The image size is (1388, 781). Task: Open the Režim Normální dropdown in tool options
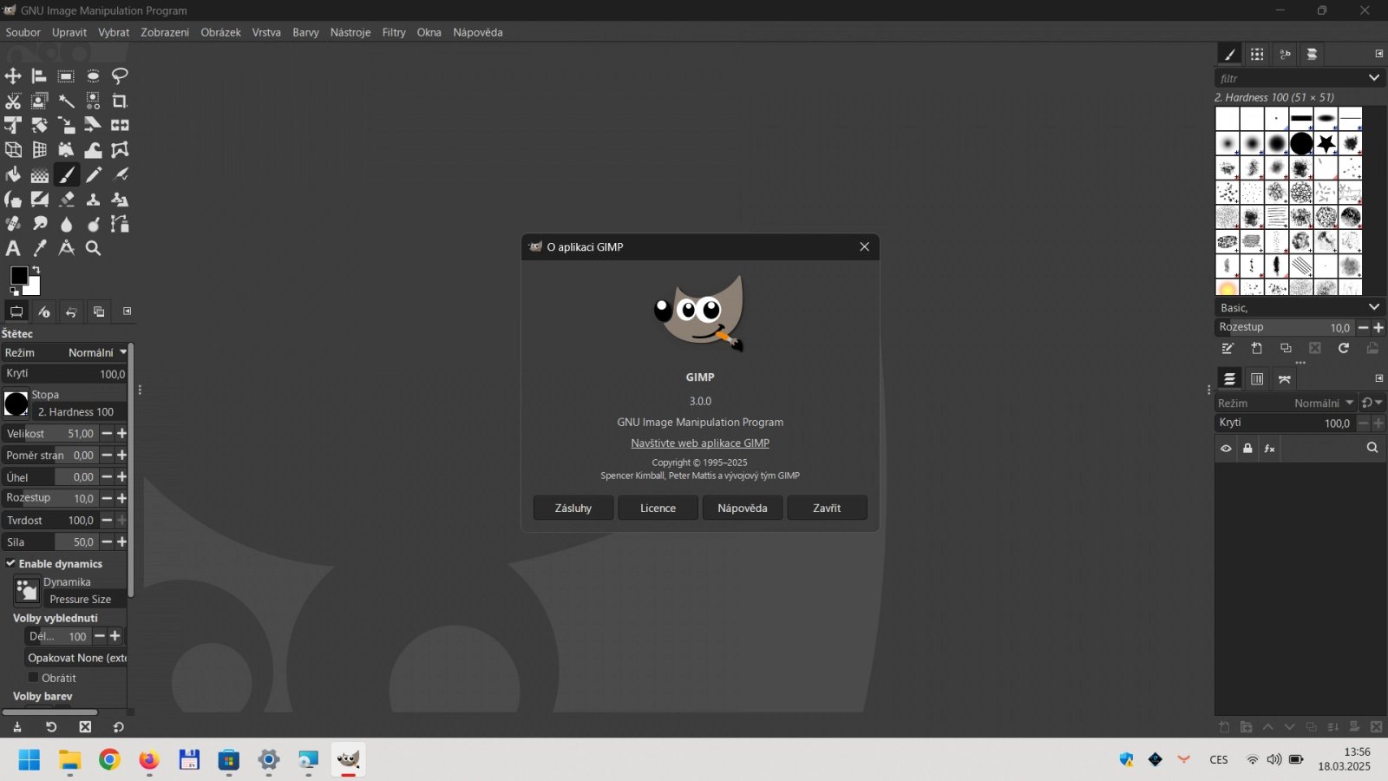(x=65, y=352)
